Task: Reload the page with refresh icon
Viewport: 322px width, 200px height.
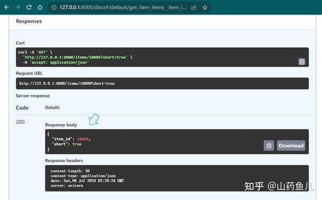Action: click(29, 8)
